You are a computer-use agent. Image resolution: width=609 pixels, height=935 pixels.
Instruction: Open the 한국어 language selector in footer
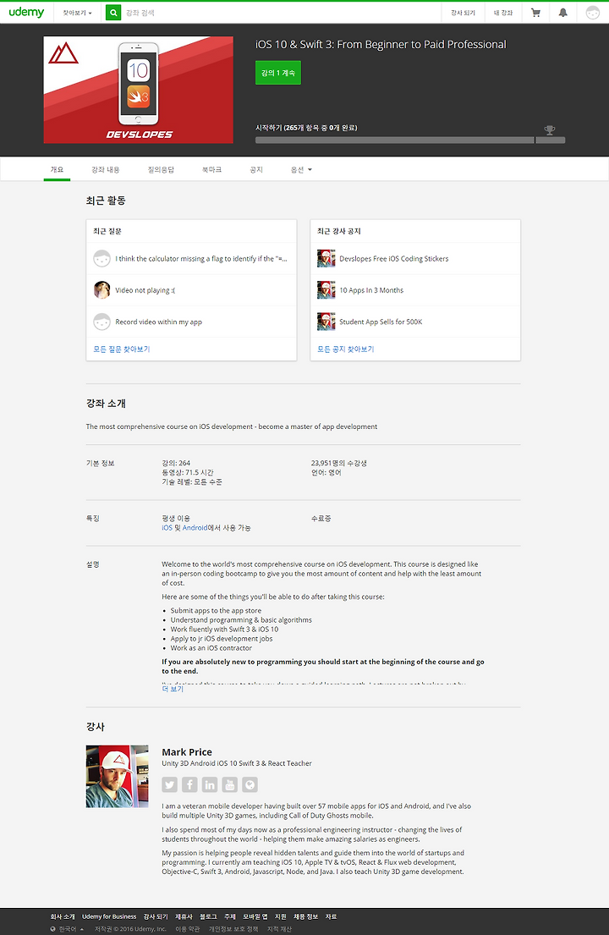[x=68, y=929]
